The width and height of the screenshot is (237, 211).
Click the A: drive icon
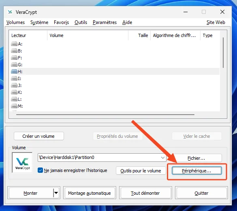click(x=14, y=44)
